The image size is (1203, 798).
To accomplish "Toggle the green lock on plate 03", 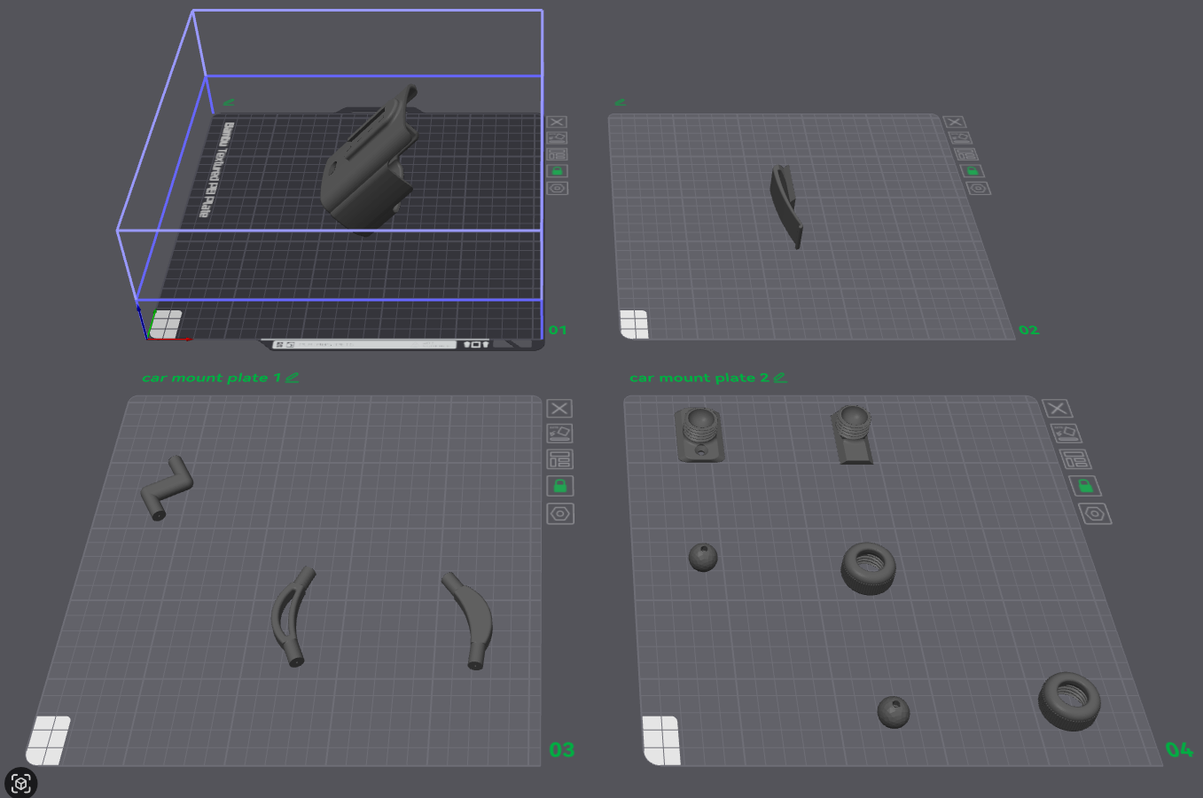I will [559, 486].
